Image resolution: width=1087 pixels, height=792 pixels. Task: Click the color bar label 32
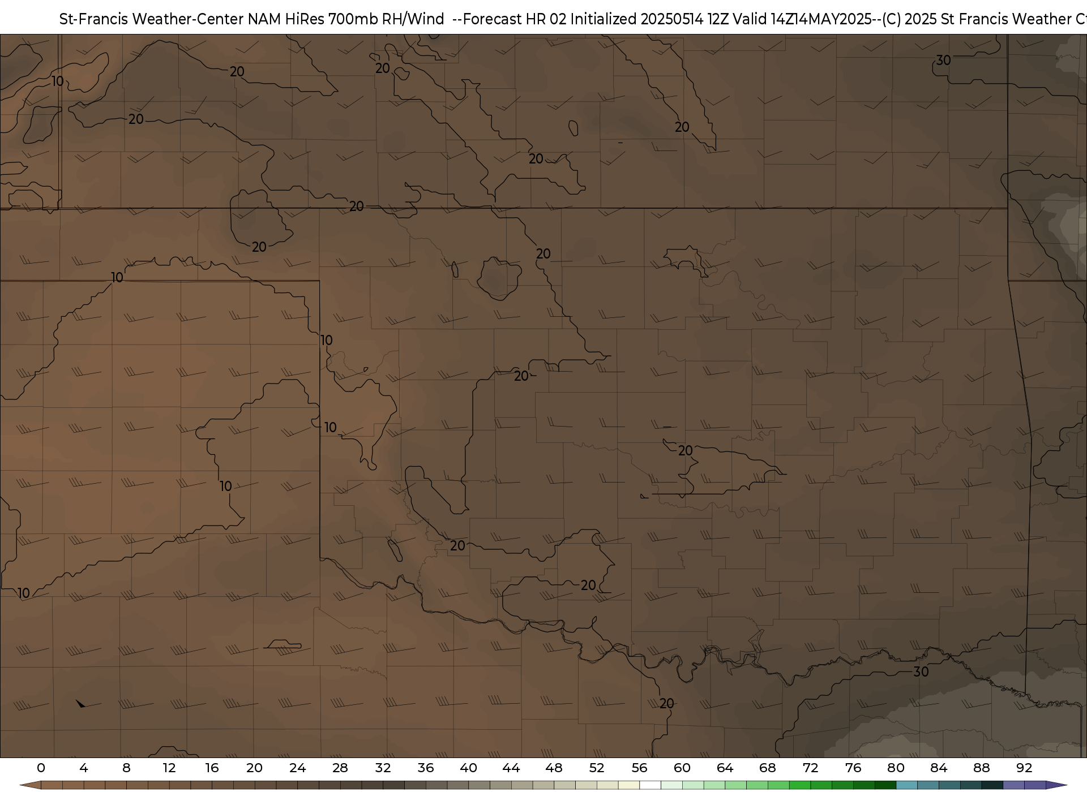pyautogui.click(x=383, y=768)
